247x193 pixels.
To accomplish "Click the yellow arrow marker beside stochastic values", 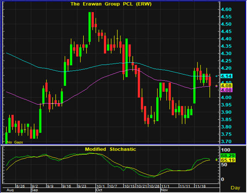I will point(216,160).
